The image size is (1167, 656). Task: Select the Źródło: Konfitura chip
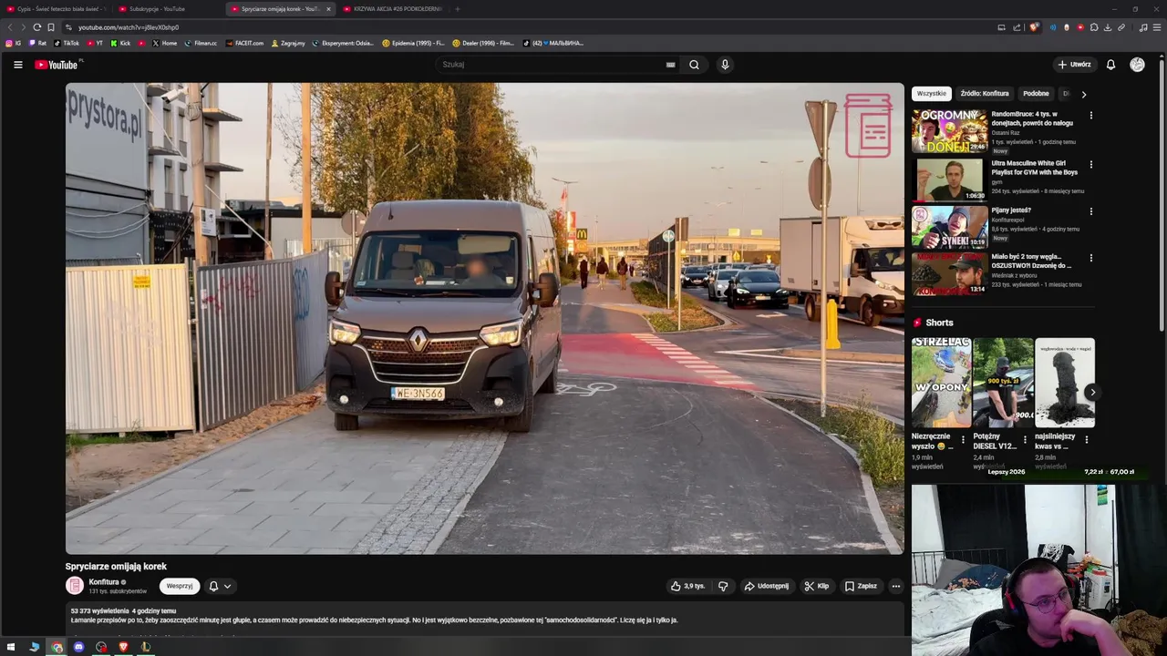tap(984, 94)
